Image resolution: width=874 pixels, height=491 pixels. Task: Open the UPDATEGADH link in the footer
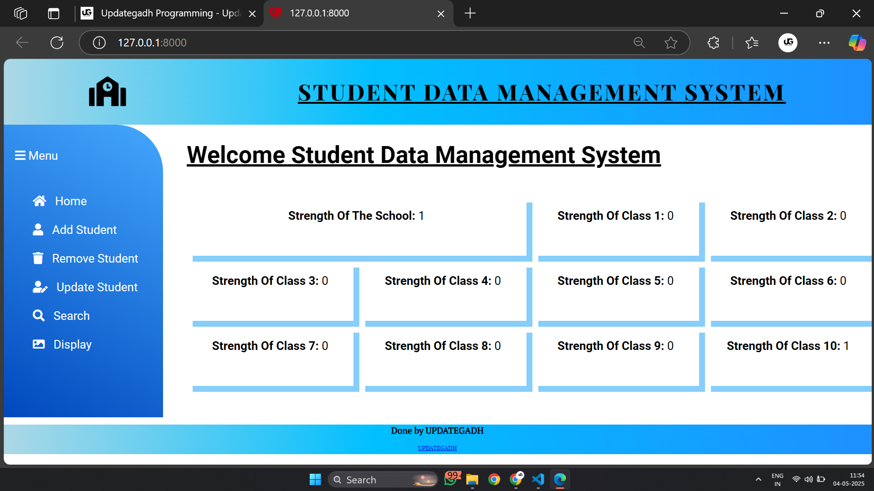tap(437, 448)
